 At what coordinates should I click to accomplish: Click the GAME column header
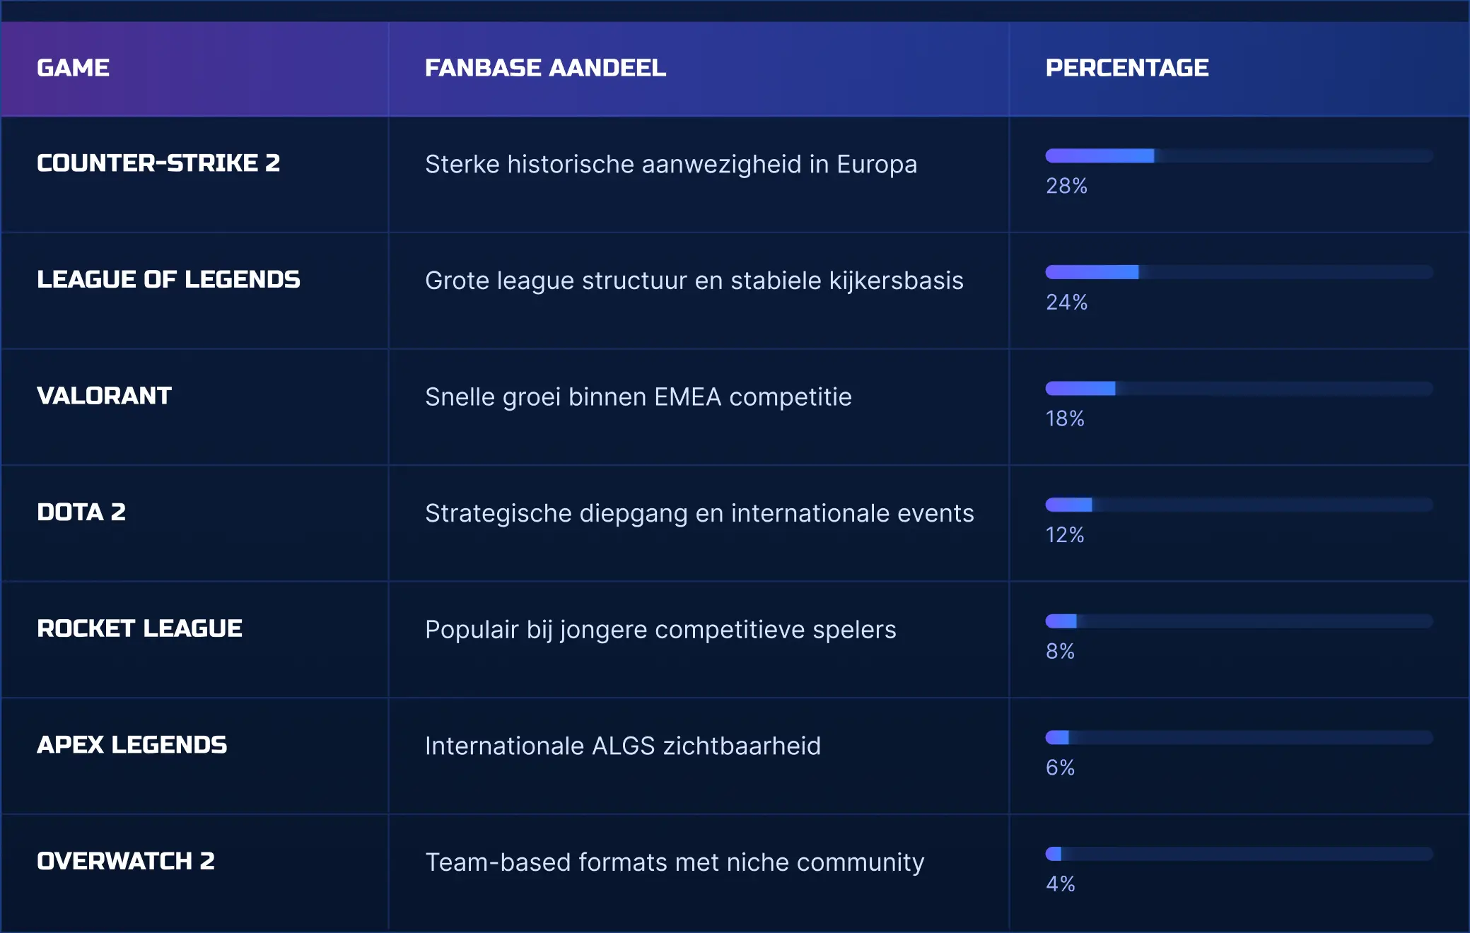click(74, 68)
